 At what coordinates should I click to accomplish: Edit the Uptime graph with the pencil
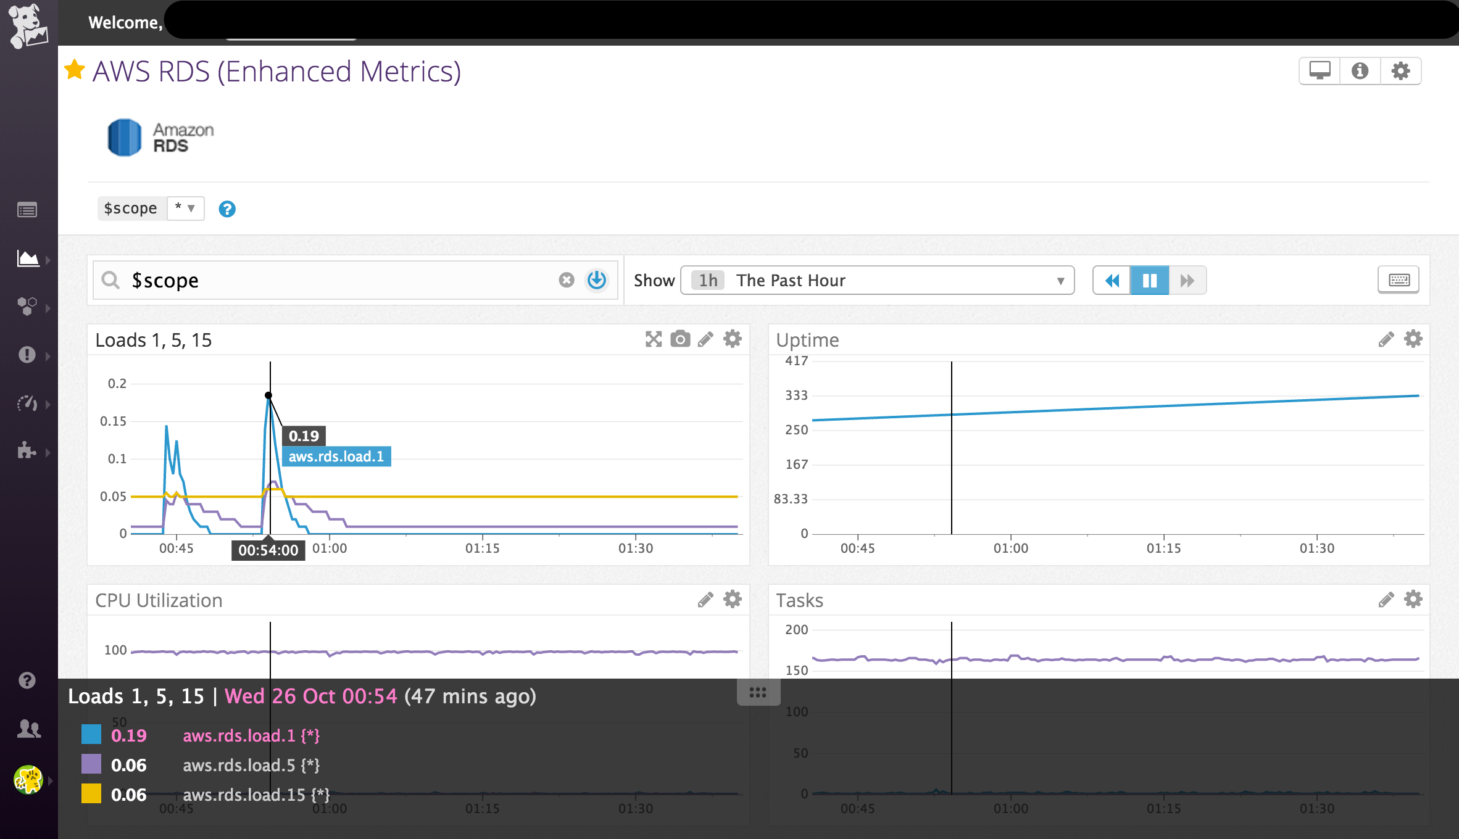pyautogui.click(x=1386, y=339)
